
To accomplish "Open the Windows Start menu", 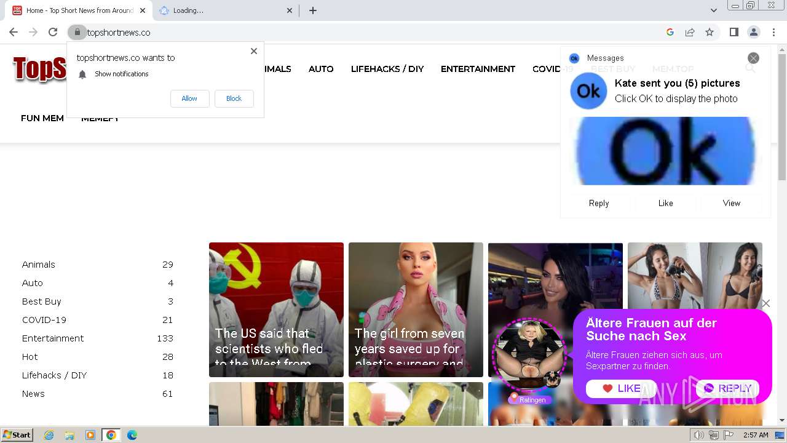I will (x=17, y=435).
